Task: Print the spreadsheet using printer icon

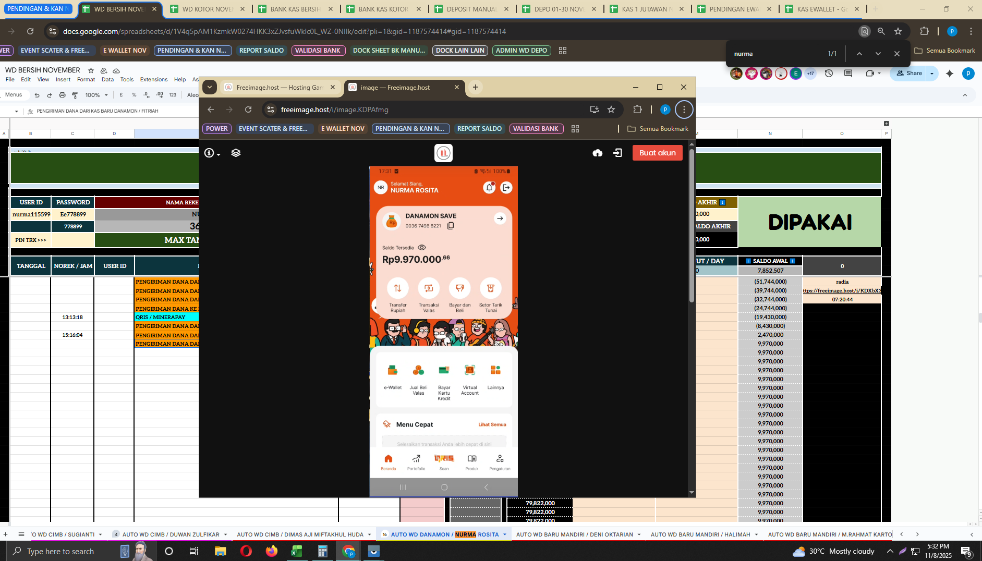Action: pos(62,95)
